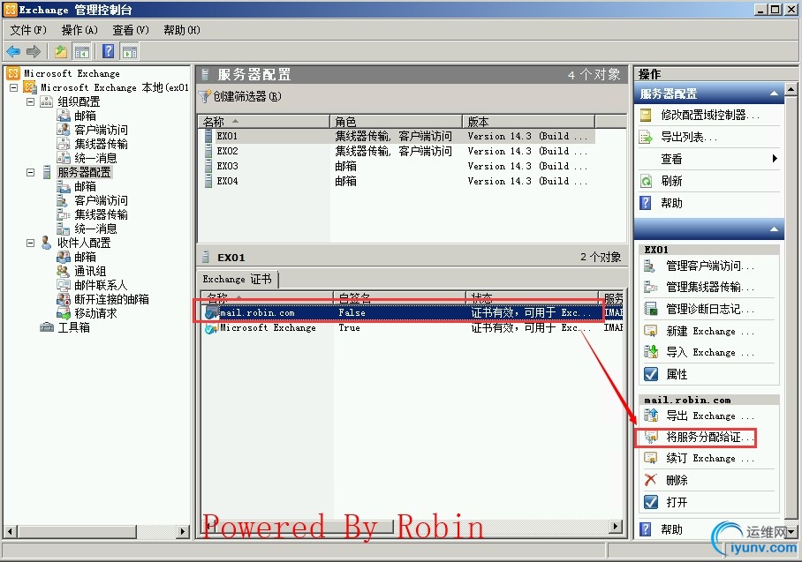Click the 打开 checkmark icon
Viewport: 802px width, 562px height.
pyautogui.click(x=651, y=502)
